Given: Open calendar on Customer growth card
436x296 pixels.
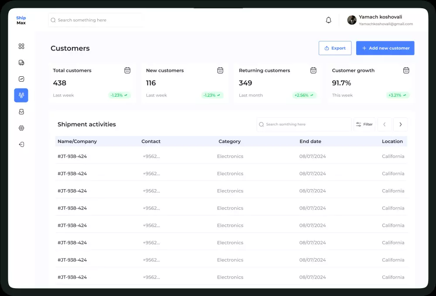Looking at the screenshot, I should point(406,70).
